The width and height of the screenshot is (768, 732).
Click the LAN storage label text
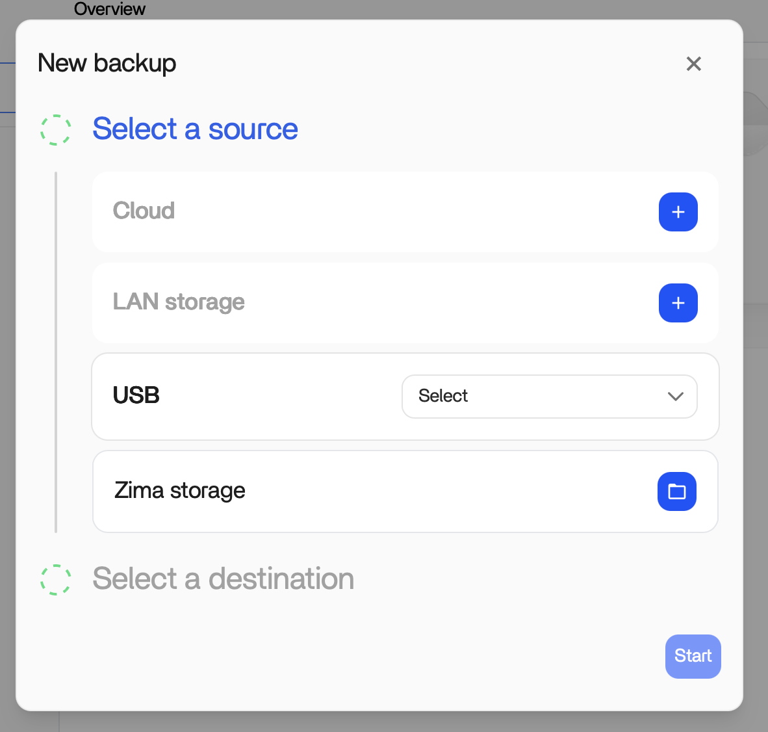tap(179, 302)
